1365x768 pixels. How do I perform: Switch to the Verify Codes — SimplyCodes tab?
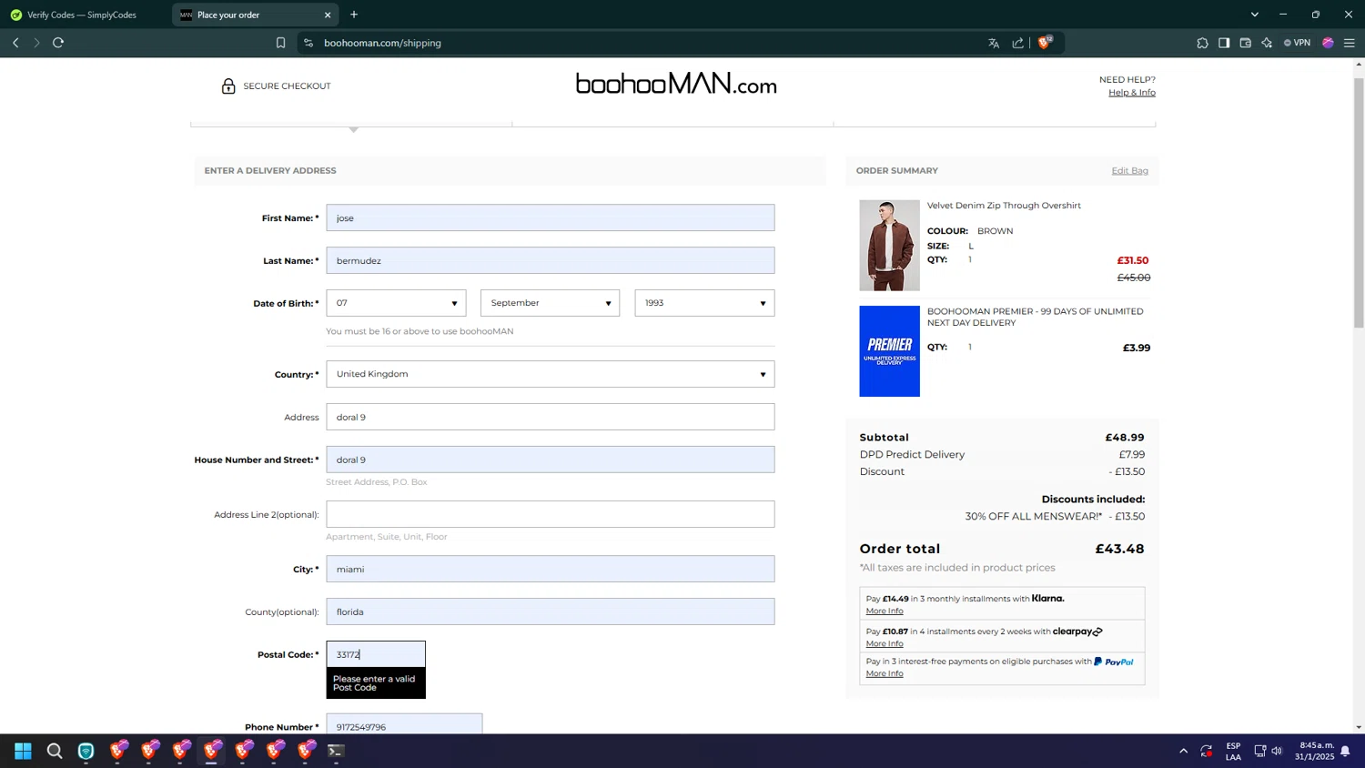(82, 15)
